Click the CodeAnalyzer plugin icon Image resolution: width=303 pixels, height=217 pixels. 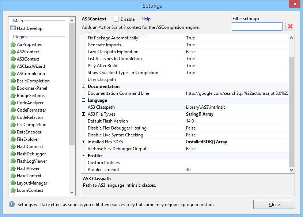pos(13,103)
